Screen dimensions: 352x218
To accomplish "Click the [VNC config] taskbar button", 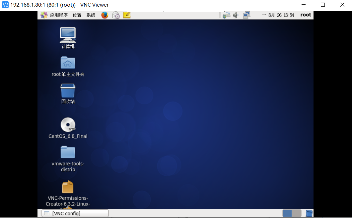I will (75, 213).
